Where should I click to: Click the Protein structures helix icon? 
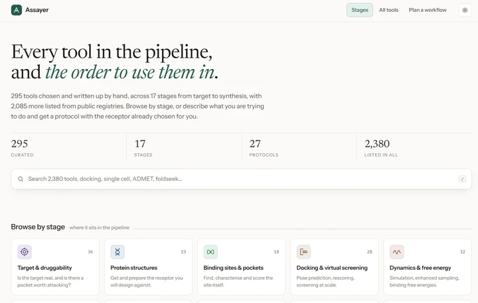point(118,252)
